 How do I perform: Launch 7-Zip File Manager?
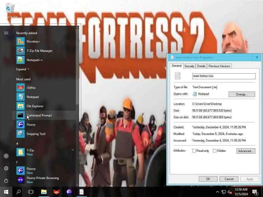point(44,51)
